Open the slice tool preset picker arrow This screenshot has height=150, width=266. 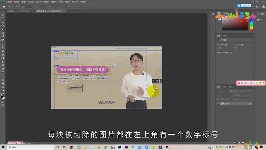[x=12, y=7]
